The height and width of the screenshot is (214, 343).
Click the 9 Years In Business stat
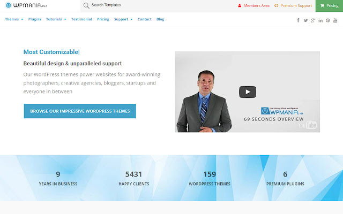coord(58,178)
